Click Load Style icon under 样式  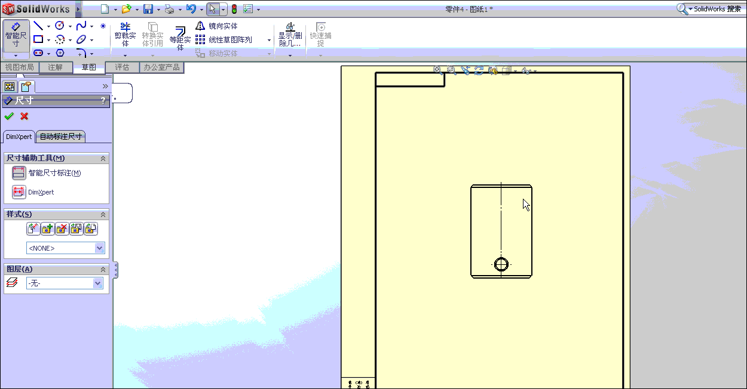(x=90, y=229)
